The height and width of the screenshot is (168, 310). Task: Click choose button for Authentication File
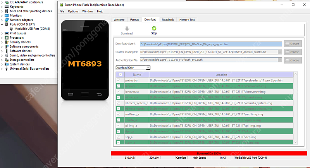(x=292, y=60)
